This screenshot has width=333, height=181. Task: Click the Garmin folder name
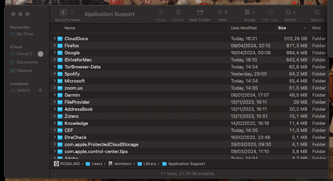coord(72,95)
